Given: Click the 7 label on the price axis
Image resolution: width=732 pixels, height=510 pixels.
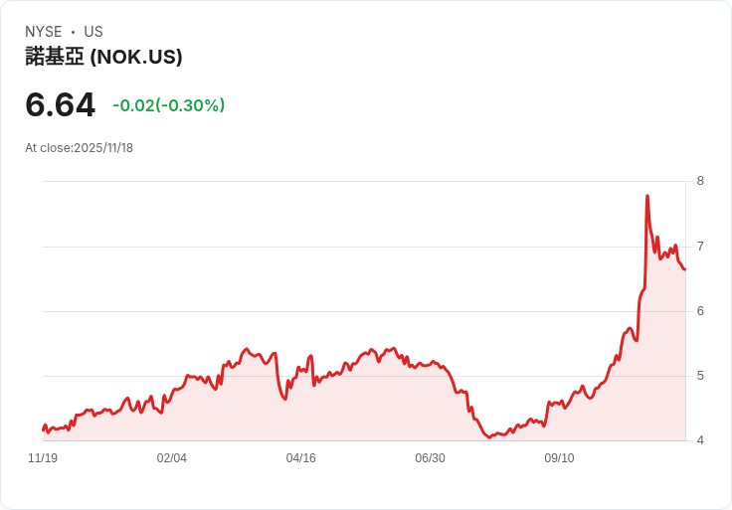Looking at the screenshot, I should pyautogui.click(x=700, y=246).
